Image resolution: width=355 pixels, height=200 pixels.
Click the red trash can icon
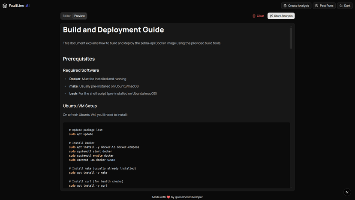tap(254, 16)
